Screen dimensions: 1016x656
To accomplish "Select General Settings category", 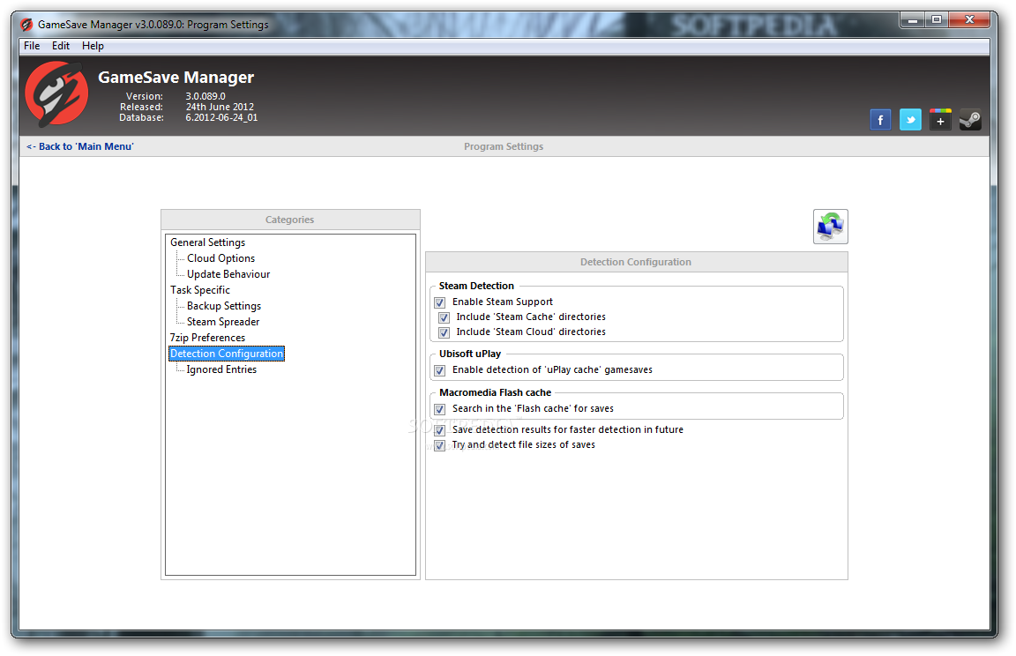I will tap(208, 242).
